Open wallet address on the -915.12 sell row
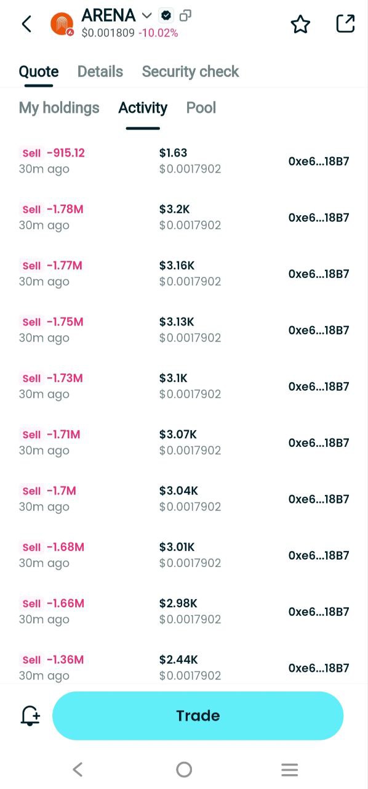The image size is (368, 789). pyautogui.click(x=319, y=161)
